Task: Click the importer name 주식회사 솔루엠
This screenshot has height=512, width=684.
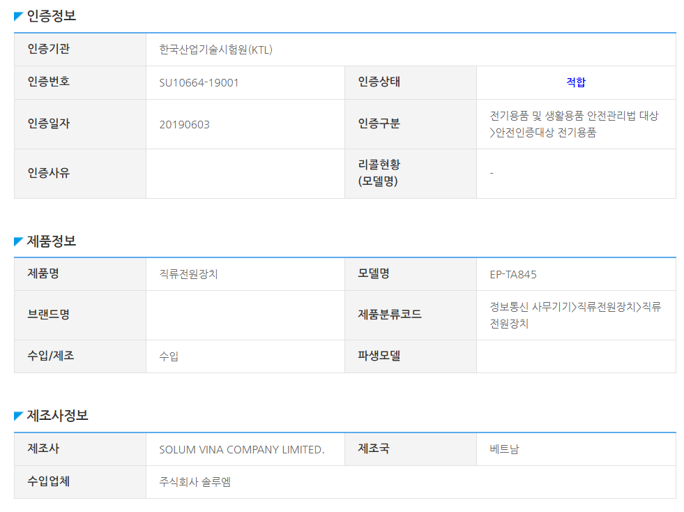Action: 195,482
